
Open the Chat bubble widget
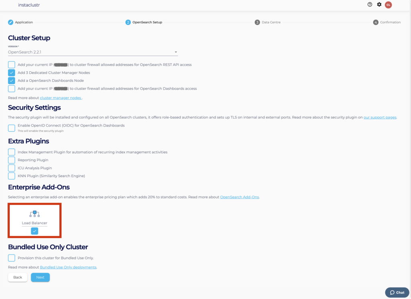(x=397, y=293)
